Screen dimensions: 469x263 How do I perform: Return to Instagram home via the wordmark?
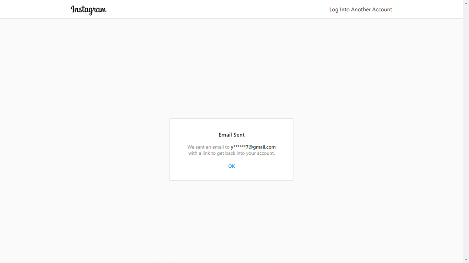[x=89, y=10]
